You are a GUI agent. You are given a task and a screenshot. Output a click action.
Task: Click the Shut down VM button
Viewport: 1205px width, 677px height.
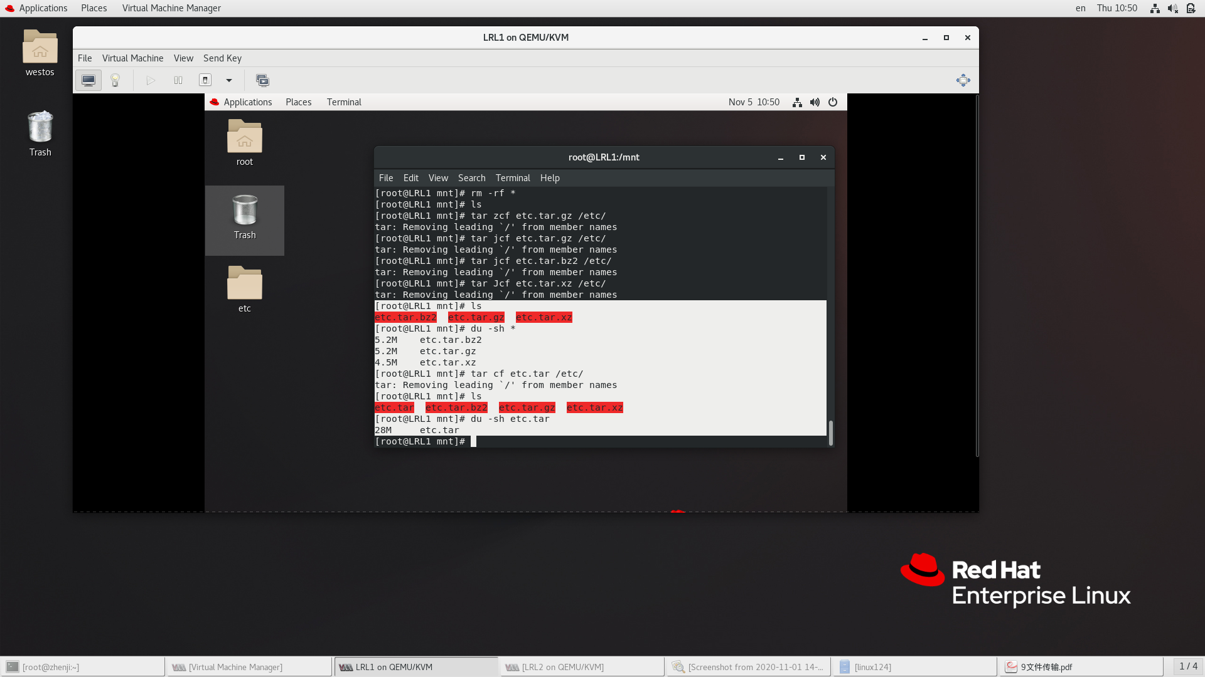[x=205, y=80]
